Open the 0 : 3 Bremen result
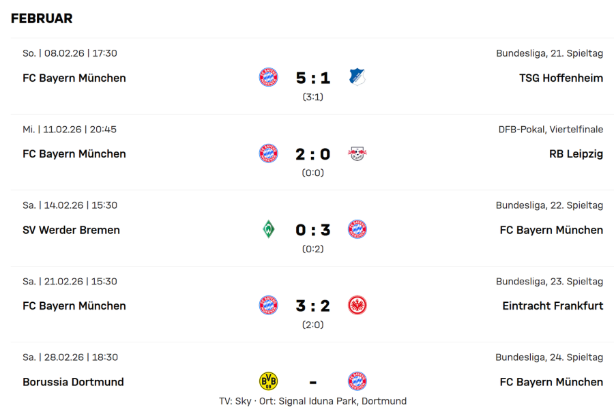Image resolution: width=614 pixels, height=414 pixels. click(x=313, y=230)
